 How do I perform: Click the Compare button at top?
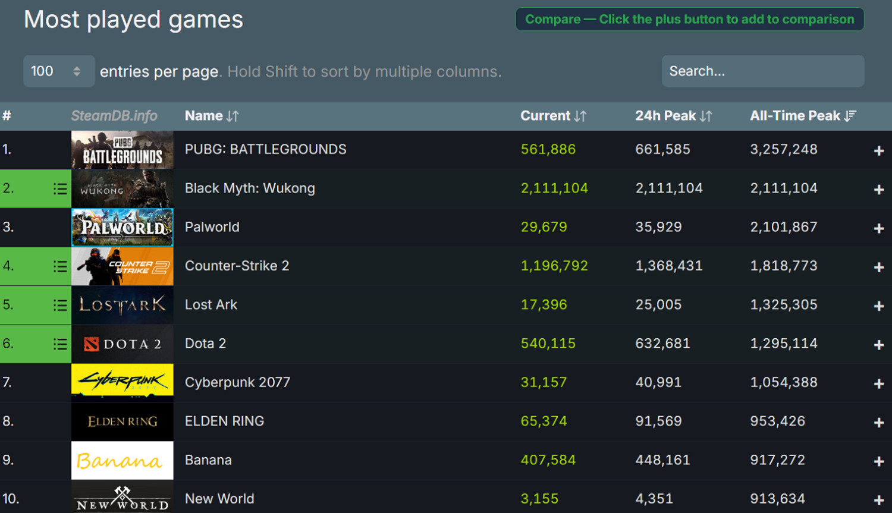[x=689, y=20]
